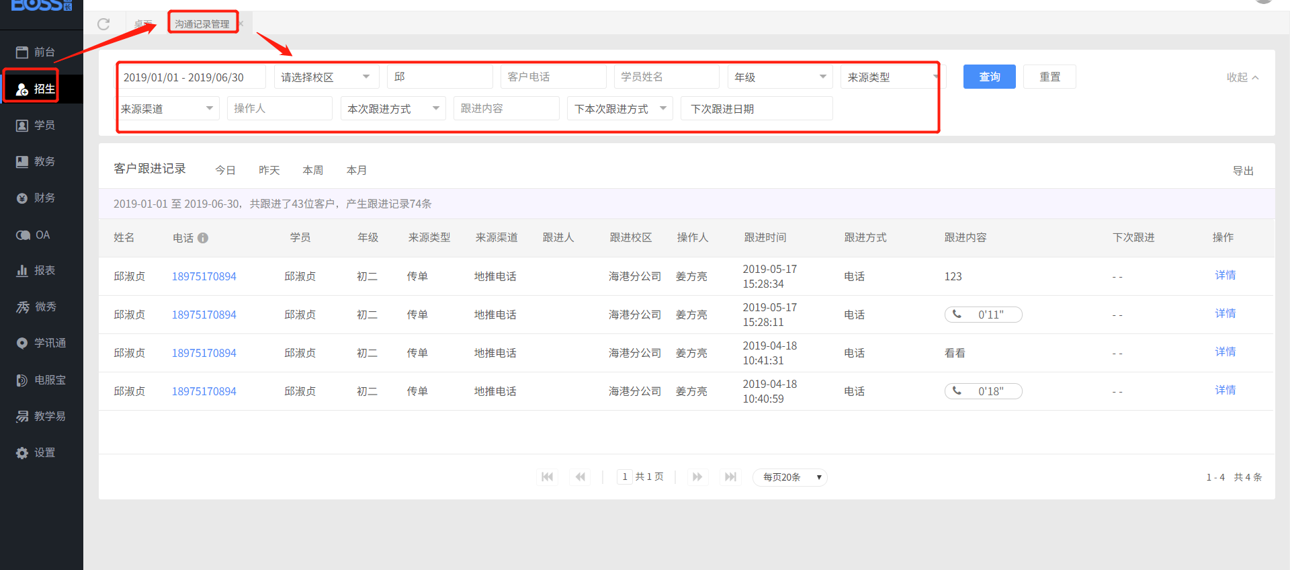Filter records by 本周

tap(312, 170)
